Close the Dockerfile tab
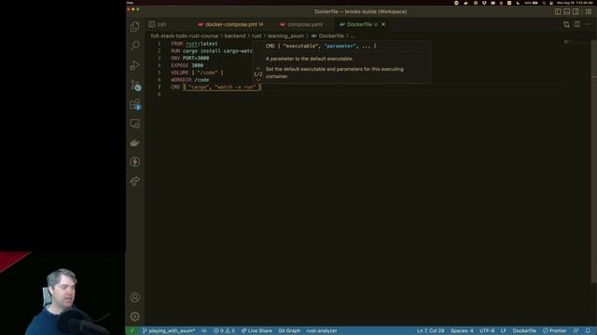This screenshot has height=335, width=597. tap(383, 24)
